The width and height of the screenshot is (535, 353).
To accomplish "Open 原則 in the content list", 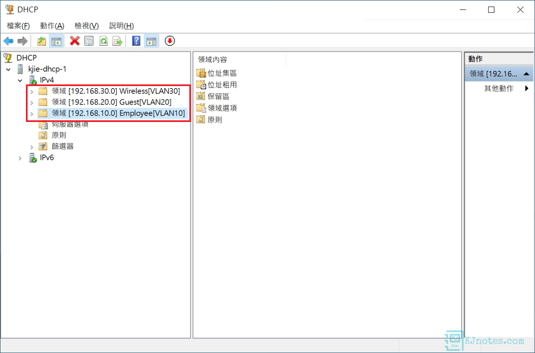I will click(x=215, y=120).
